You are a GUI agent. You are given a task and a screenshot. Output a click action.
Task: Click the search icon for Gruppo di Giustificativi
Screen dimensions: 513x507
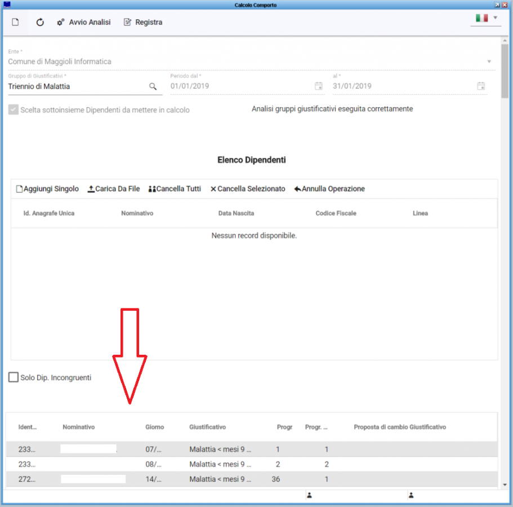[x=153, y=86]
